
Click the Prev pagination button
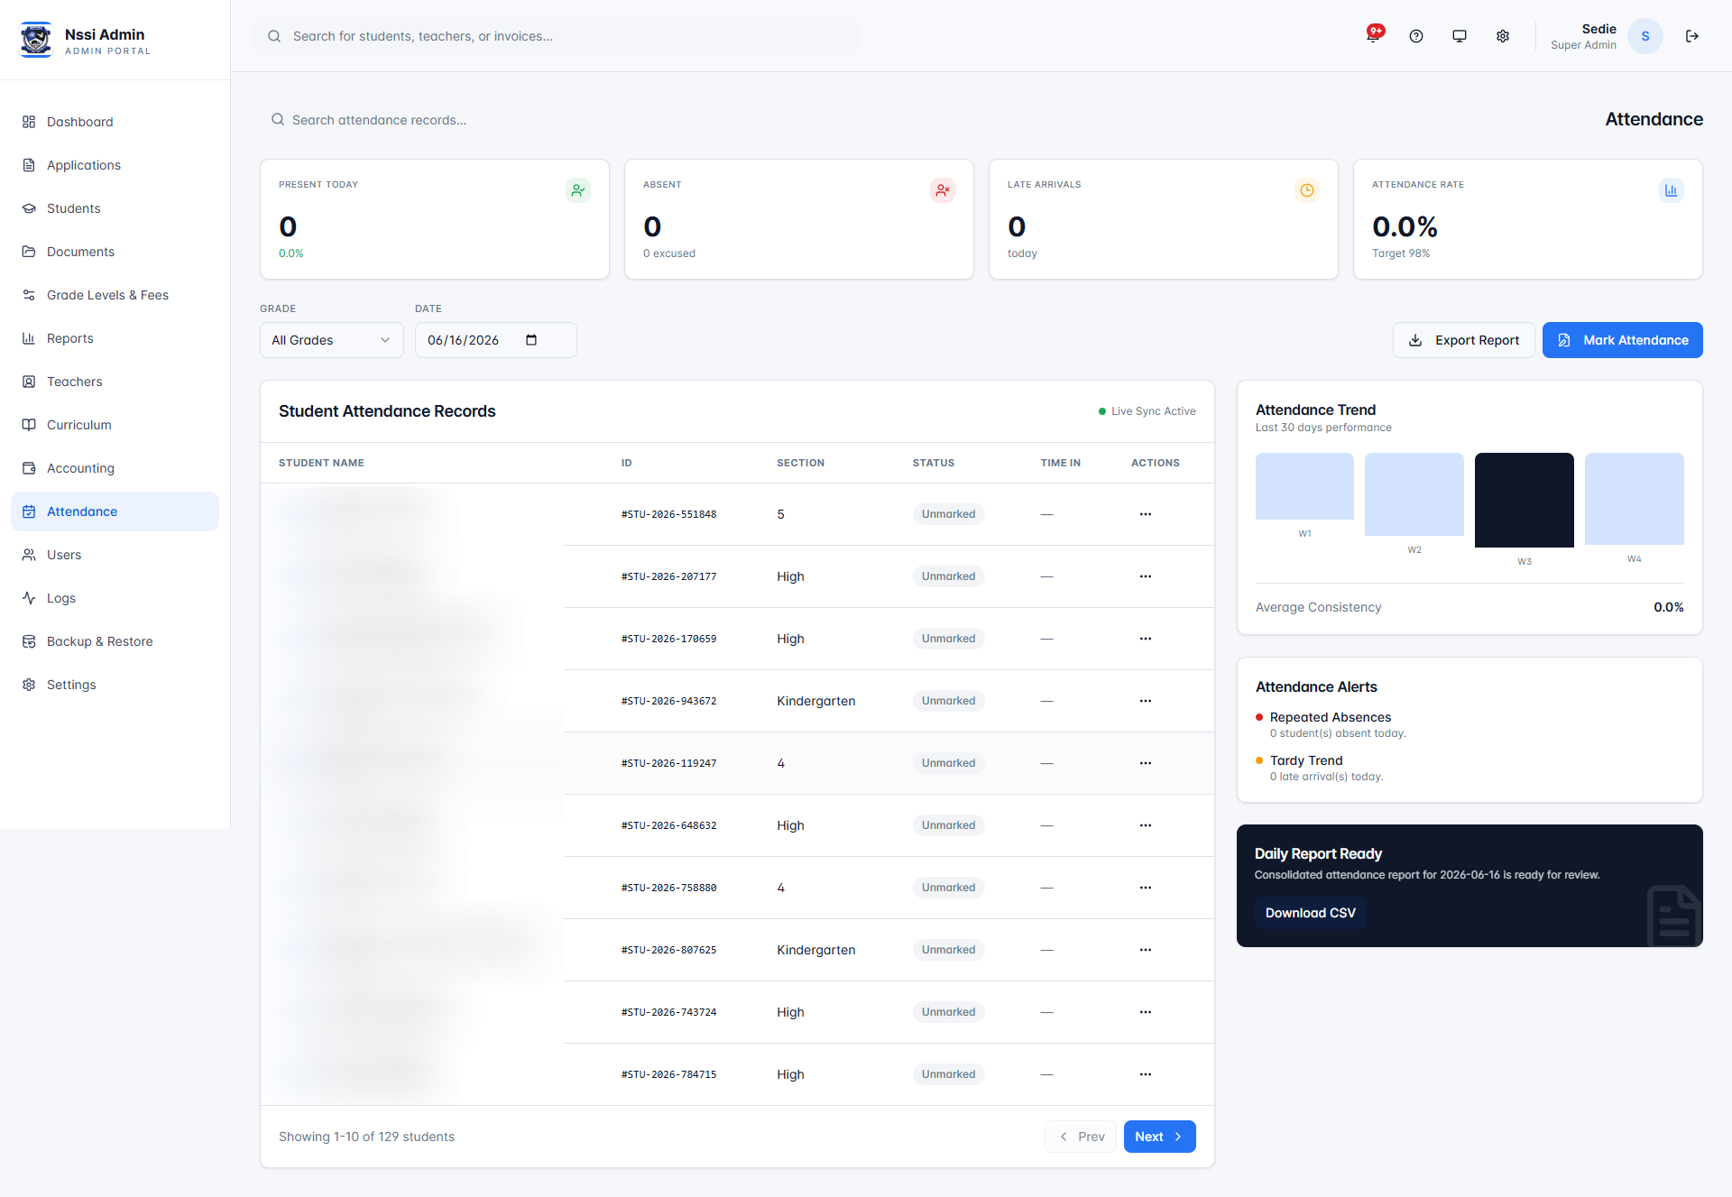point(1081,1137)
